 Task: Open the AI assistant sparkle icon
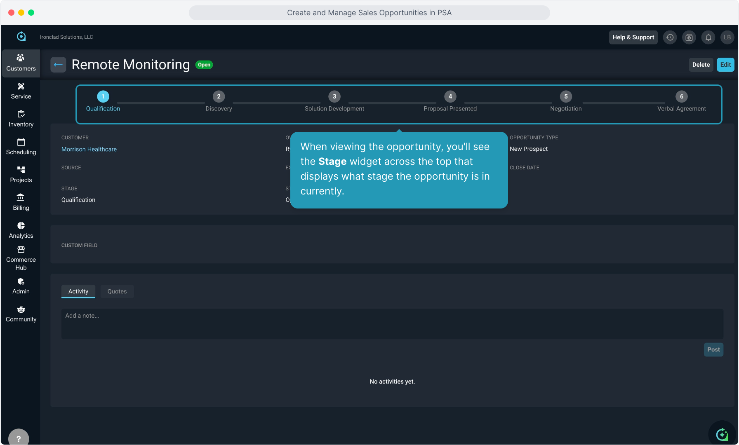pos(722,434)
